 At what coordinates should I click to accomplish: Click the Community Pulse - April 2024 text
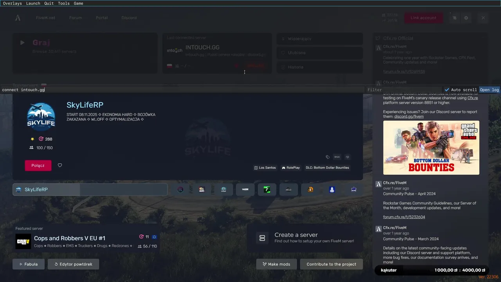tap(409, 194)
